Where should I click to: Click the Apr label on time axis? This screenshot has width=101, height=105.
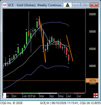[x=52, y=96]
